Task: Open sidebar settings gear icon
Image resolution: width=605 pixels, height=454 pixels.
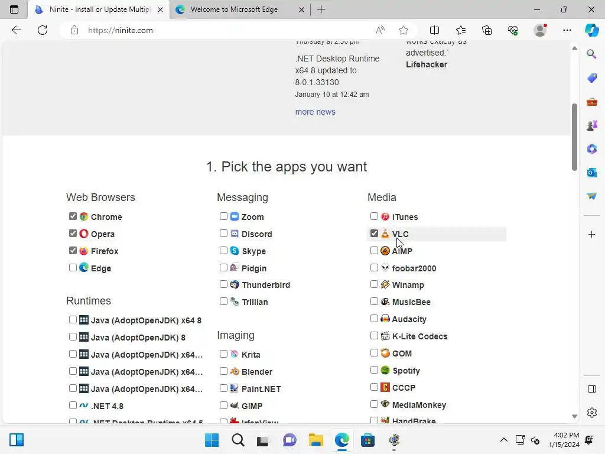Action: click(591, 413)
